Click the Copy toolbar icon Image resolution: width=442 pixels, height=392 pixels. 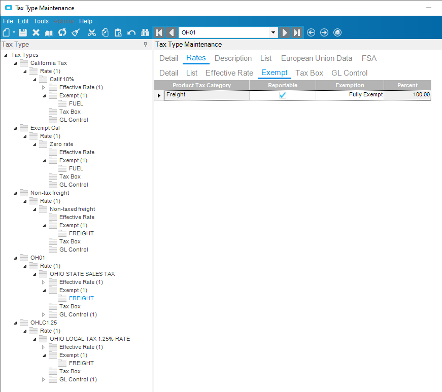point(105,32)
